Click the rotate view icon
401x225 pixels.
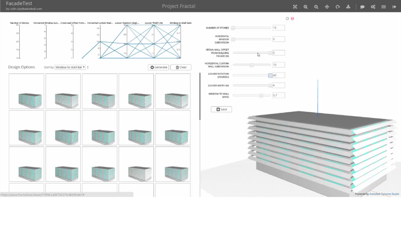point(338,7)
